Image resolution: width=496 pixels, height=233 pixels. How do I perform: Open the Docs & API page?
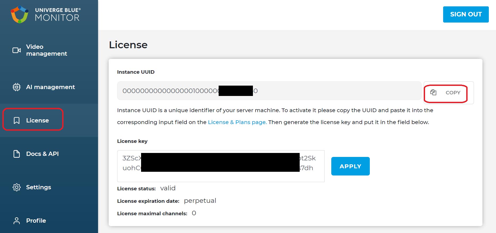43,154
